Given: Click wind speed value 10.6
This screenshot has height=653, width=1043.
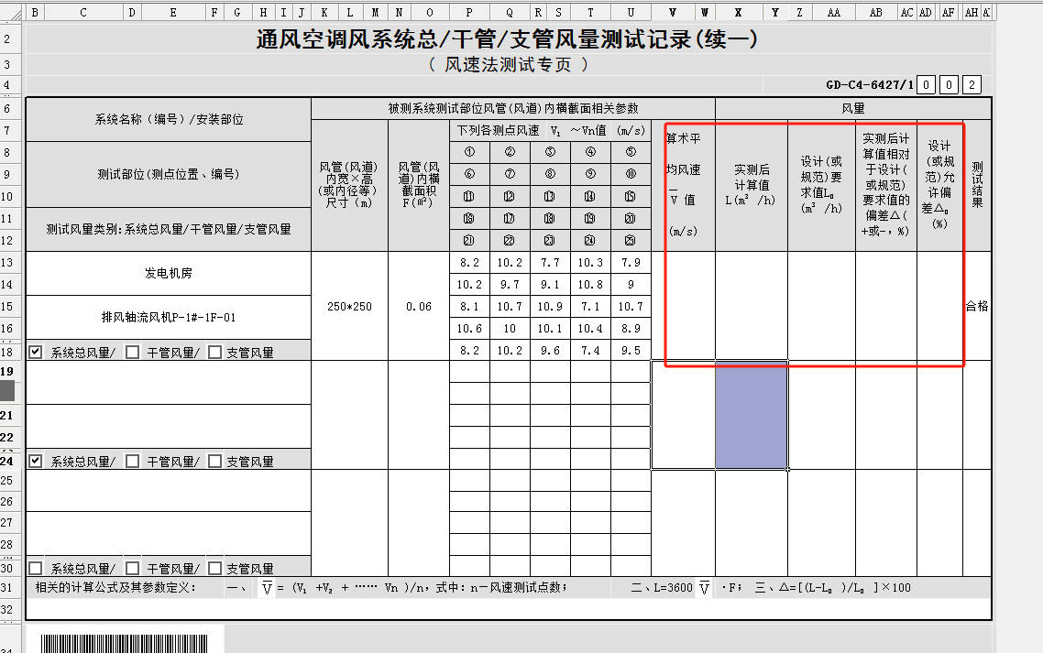Looking at the screenshot, I should [469, 328].
